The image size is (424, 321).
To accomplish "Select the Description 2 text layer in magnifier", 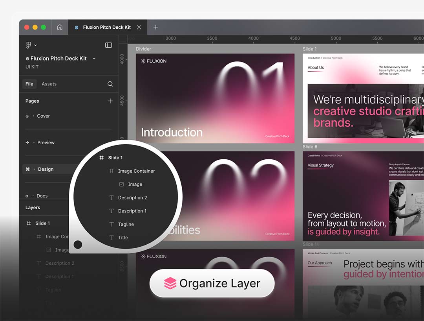I will tap(132, 198).
